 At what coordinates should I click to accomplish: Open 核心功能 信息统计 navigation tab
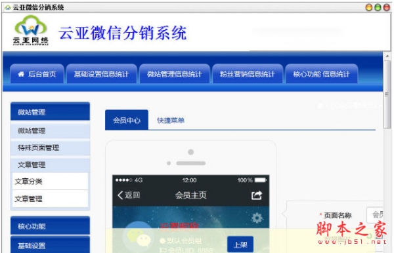[x=321, y=73]
